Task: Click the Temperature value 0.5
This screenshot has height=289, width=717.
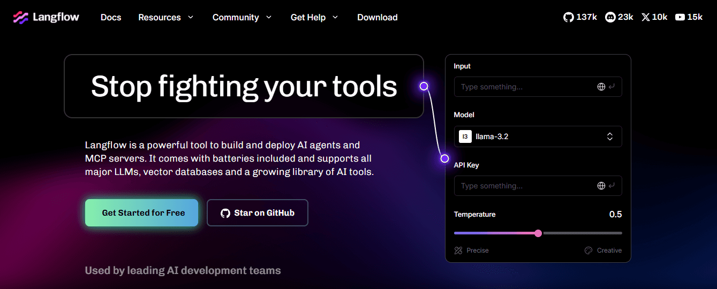Action: click(x=615, y=214)
